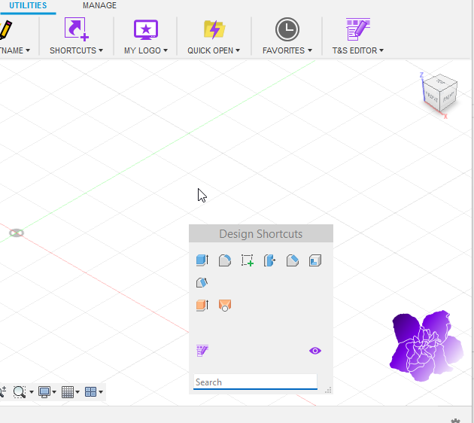This screenshot has width=474, height=423.
Task: Open the zoom options dropdown arrow
Action: point(31,392)
